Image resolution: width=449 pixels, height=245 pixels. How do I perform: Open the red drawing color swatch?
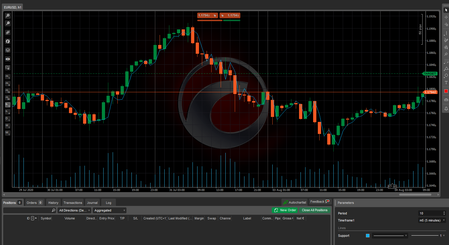coord(446,91)
